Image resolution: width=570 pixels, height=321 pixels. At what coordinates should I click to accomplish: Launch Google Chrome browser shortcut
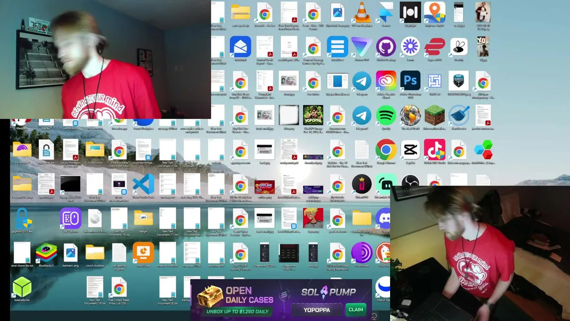(386, 151)
